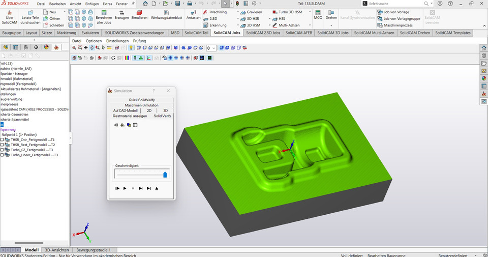488x257 pixels.
Task: Select the Quick SolidVerify tab
Action: (142, 100)
